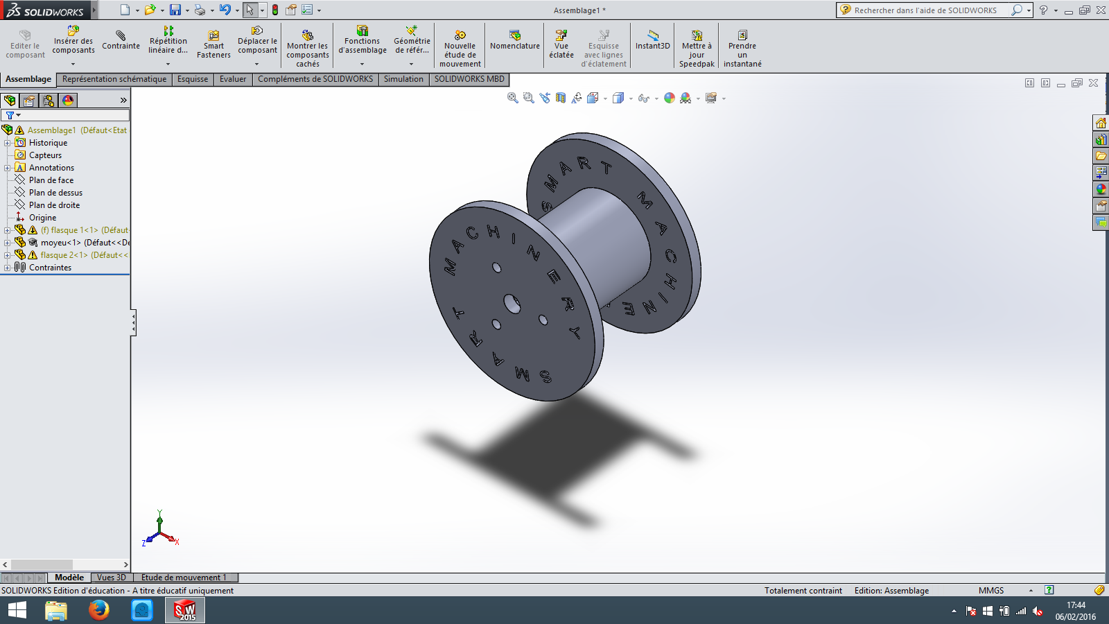Undo the last action
This screenshot has width=1109, height=624.
(x=225, y=10)
